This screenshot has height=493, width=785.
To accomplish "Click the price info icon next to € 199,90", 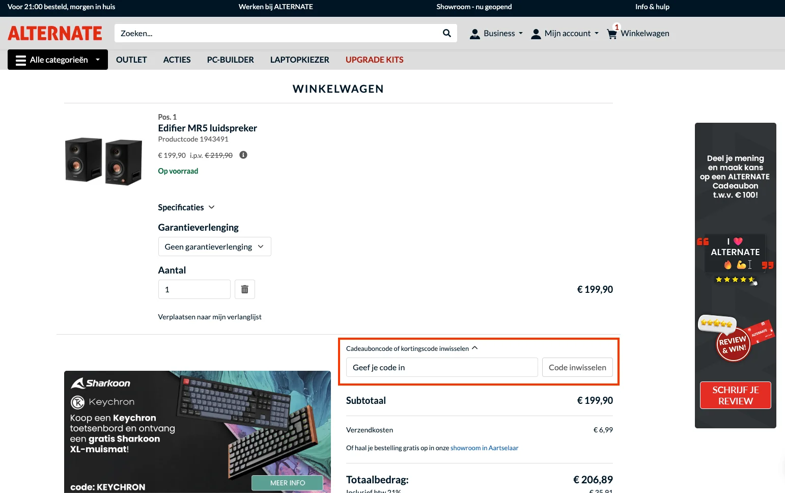I will [243, 155].
